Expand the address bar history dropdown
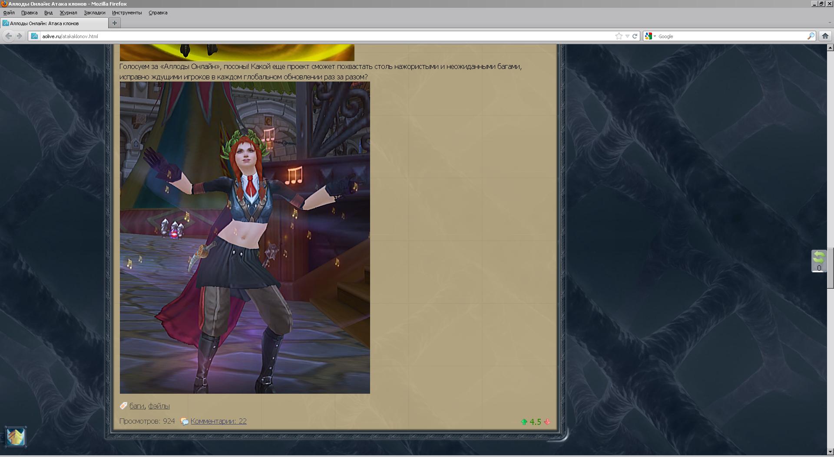 627,36
